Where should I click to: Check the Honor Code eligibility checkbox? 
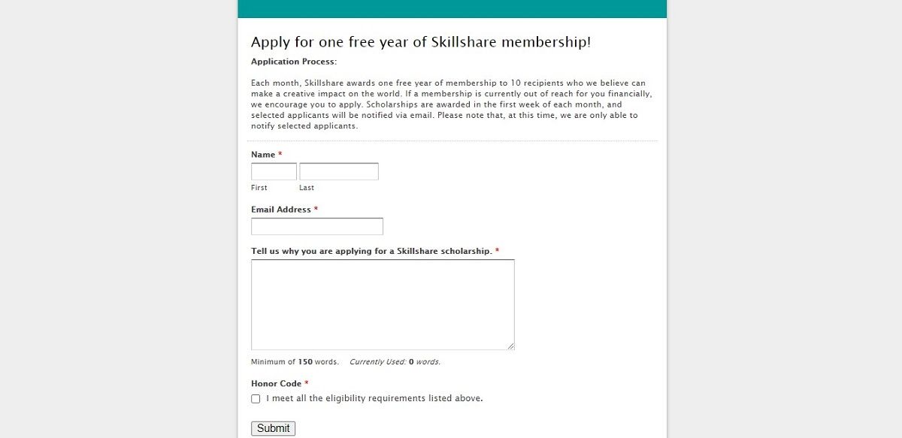(256, 399)
